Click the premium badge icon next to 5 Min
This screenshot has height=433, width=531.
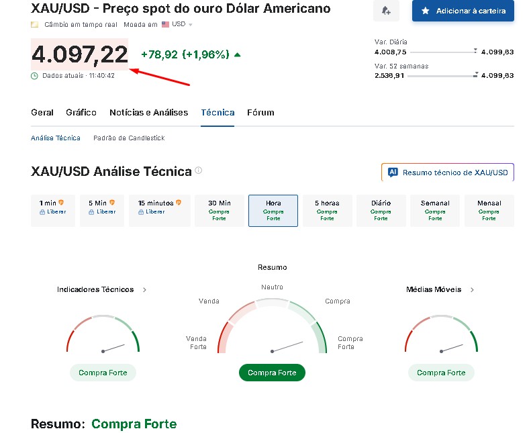click(111, 203)
